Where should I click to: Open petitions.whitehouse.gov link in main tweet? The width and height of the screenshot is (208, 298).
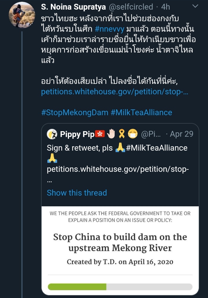click(115, 92)
